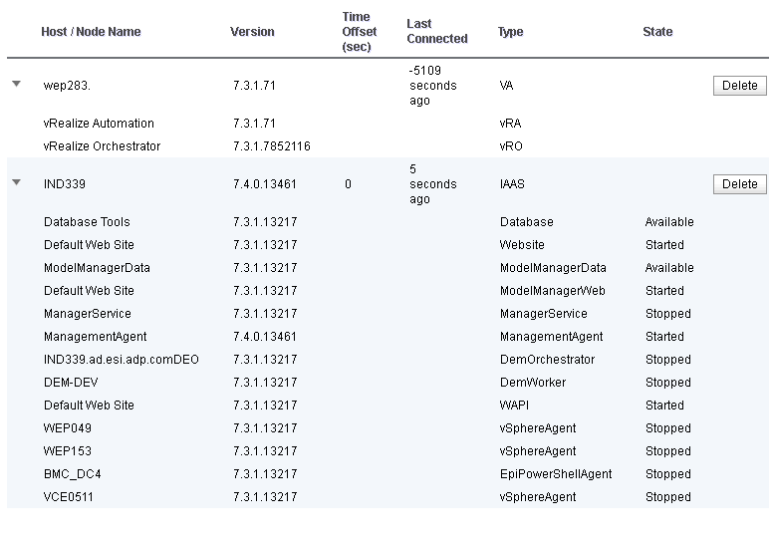
Task: Click version 7.3.1.7852116 cell
Action: point(272,146)
